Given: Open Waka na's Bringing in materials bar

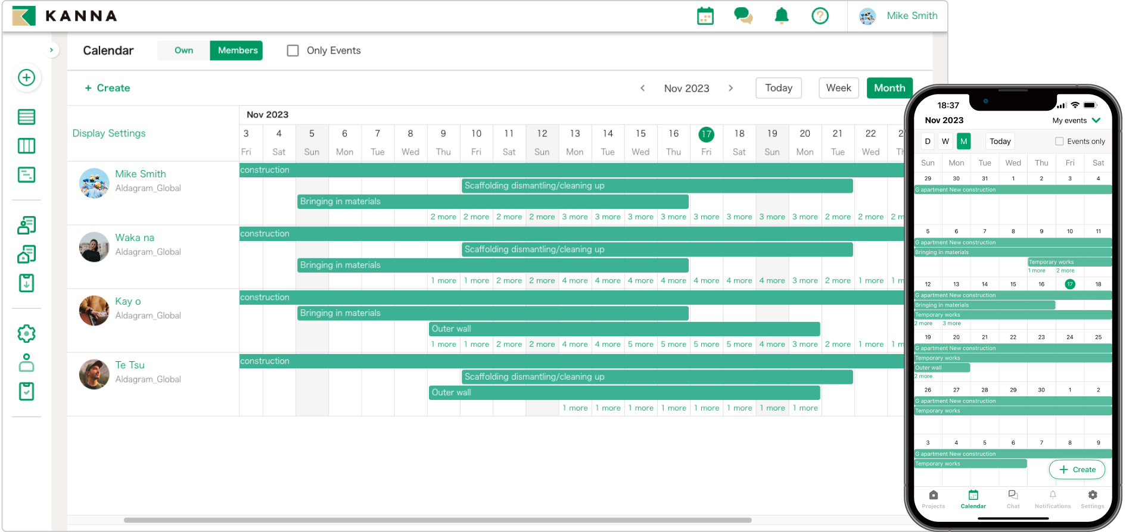Looking at the screenshot, I should click(x=493, y=265).
